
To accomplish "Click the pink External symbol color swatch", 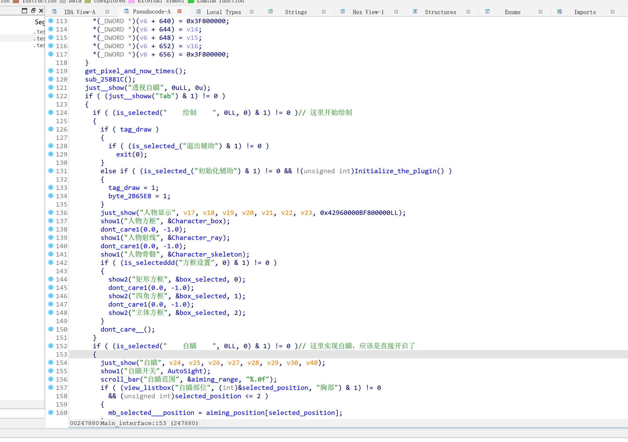I will pos(131,1).
